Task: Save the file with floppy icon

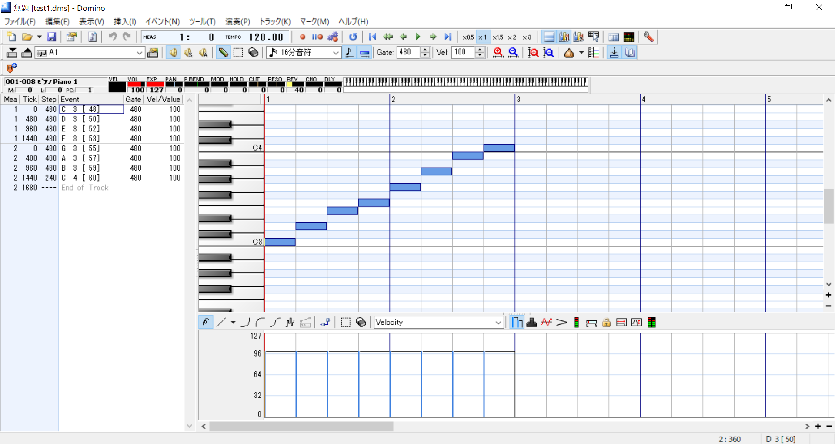Action: pyautogui.click(x=52, y=37)
